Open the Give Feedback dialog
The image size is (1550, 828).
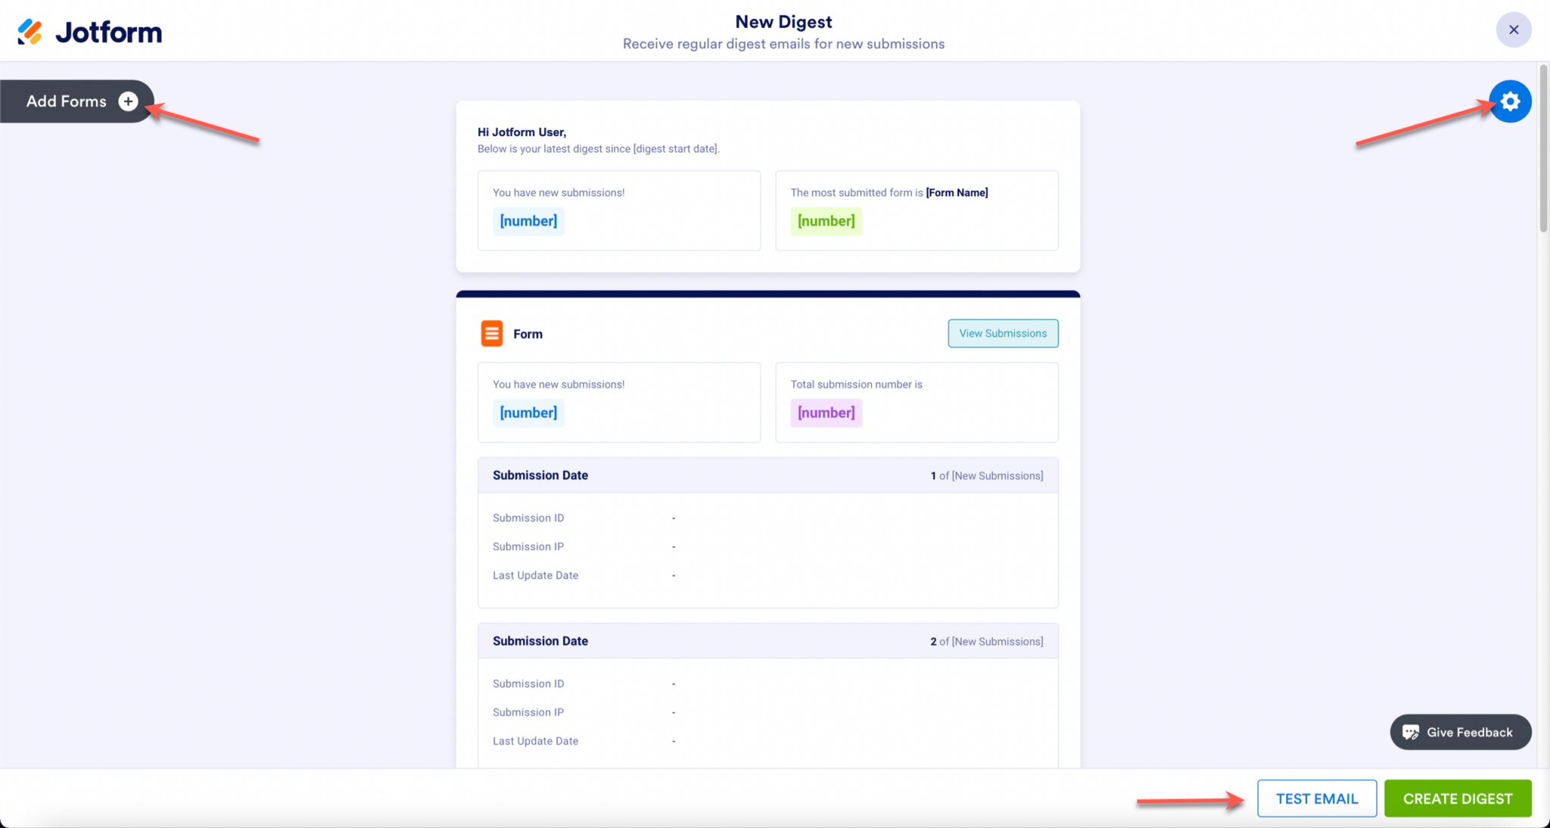point(1460,732)
